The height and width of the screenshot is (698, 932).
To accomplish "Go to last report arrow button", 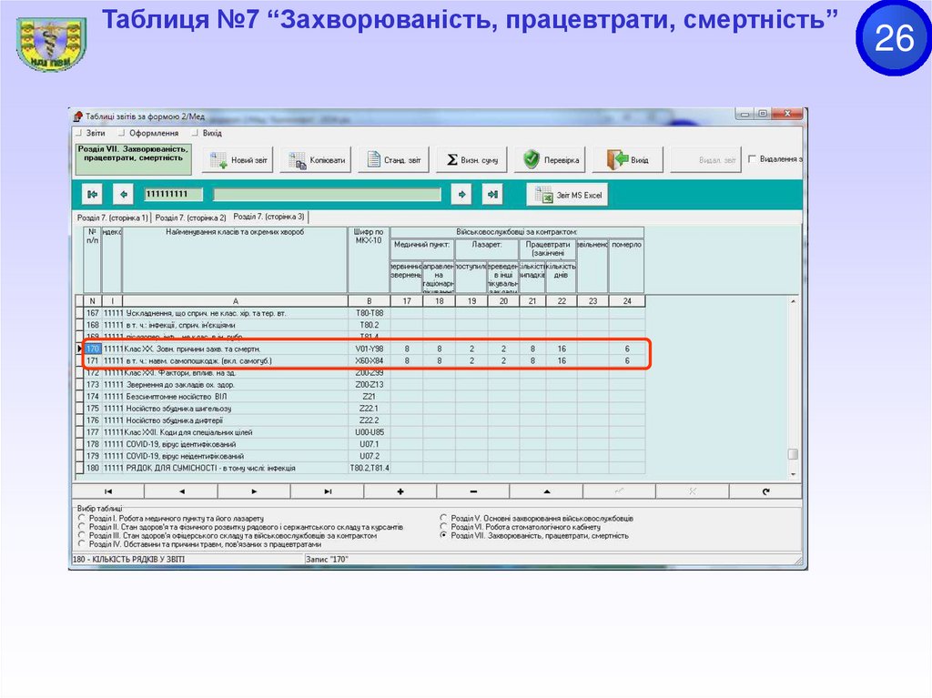I will pyautogui.click(x=492, y=195).
